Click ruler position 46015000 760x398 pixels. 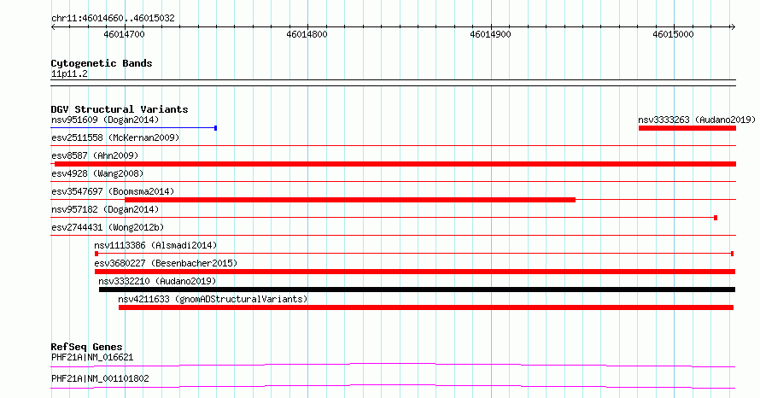click(673, 34)
